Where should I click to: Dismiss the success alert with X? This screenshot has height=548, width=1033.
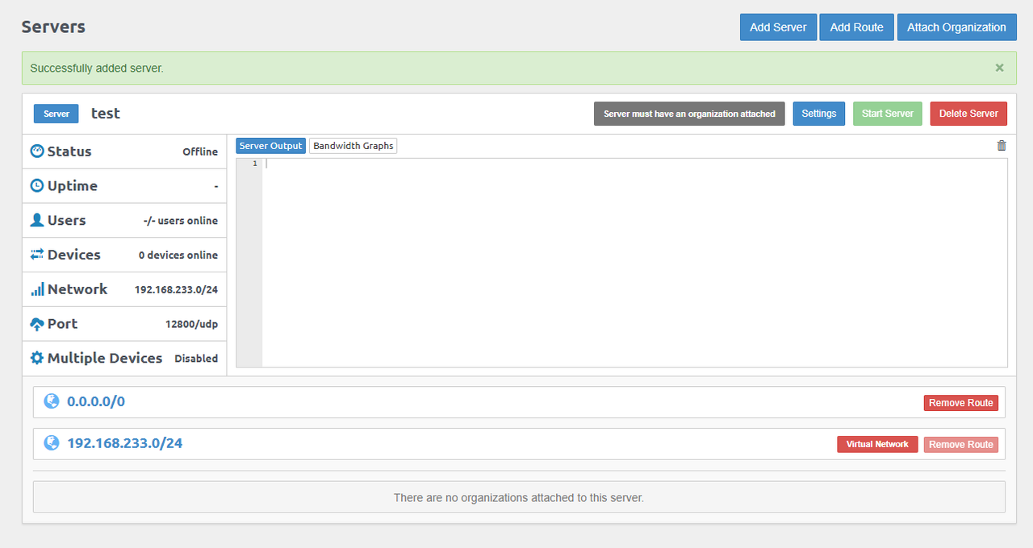(x=1000, y=68)
